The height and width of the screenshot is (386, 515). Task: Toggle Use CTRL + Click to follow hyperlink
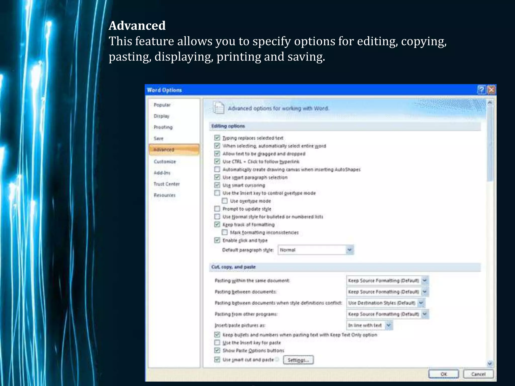click(x=217, y=161)
